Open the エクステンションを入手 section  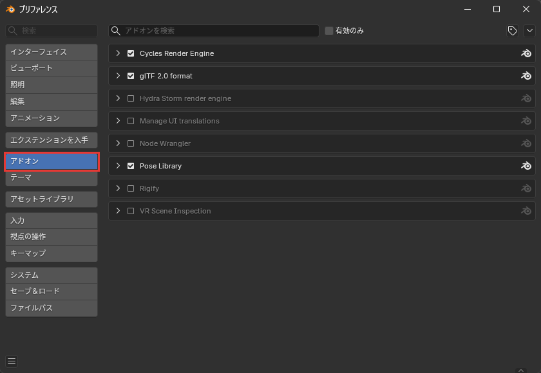tap(52, 140)
